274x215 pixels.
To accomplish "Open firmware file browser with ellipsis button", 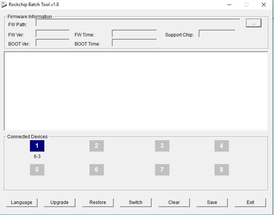I will (x=254, y=23).
